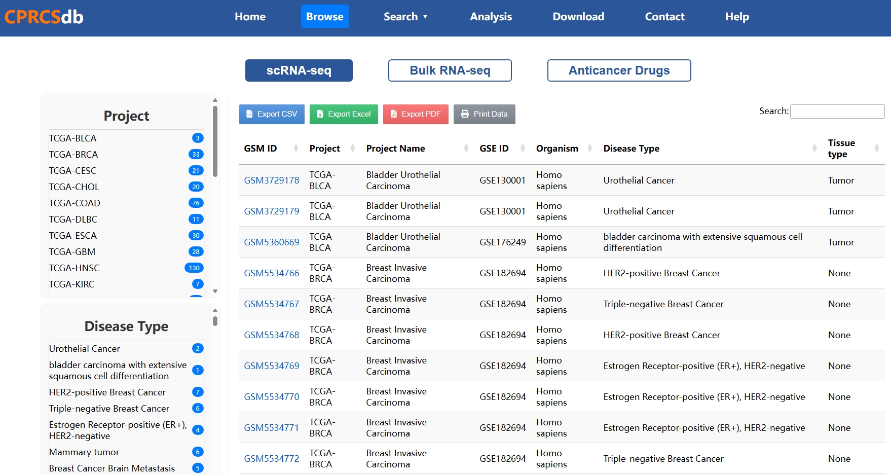
Task: Switch to the Bulk RNA-seq tab
Action: [x=450, y=70]
